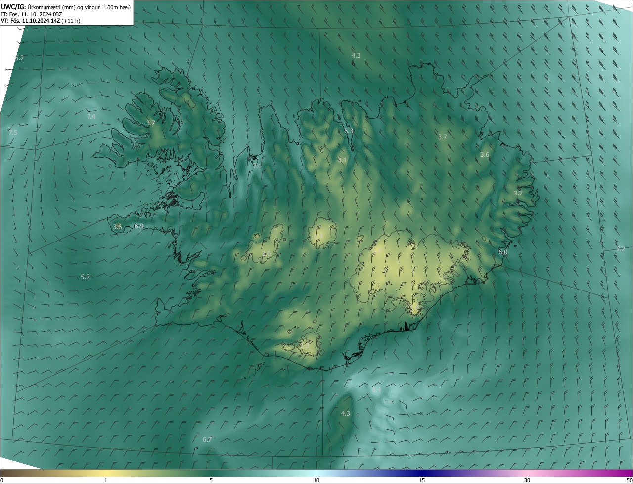The height and width of the screenshot is (484, 633).
Task: Click the title text "UWC/IG: Úrkomumætti (mm) og vindur í 100m hæð"
Action: [x=66, y=7]
